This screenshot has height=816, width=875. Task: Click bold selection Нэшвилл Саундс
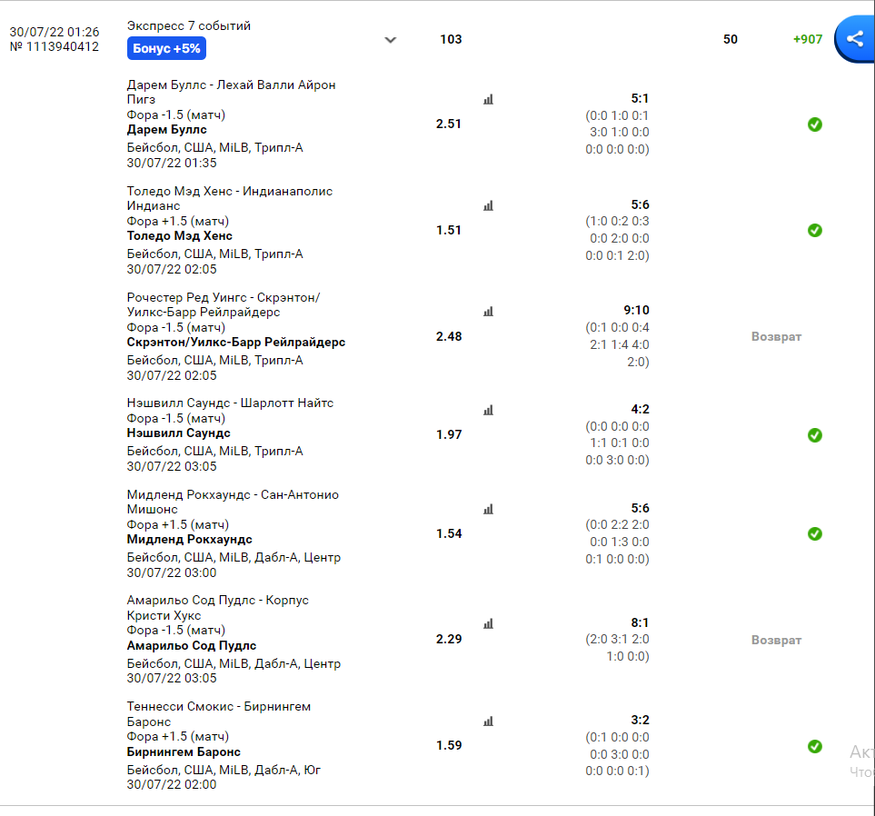click(x=179, y=433)
